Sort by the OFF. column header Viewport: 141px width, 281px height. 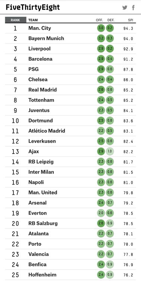(99, 20)
